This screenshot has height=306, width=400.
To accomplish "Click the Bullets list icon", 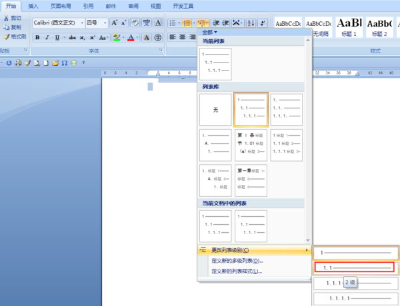I will click(x=173, y=23).
